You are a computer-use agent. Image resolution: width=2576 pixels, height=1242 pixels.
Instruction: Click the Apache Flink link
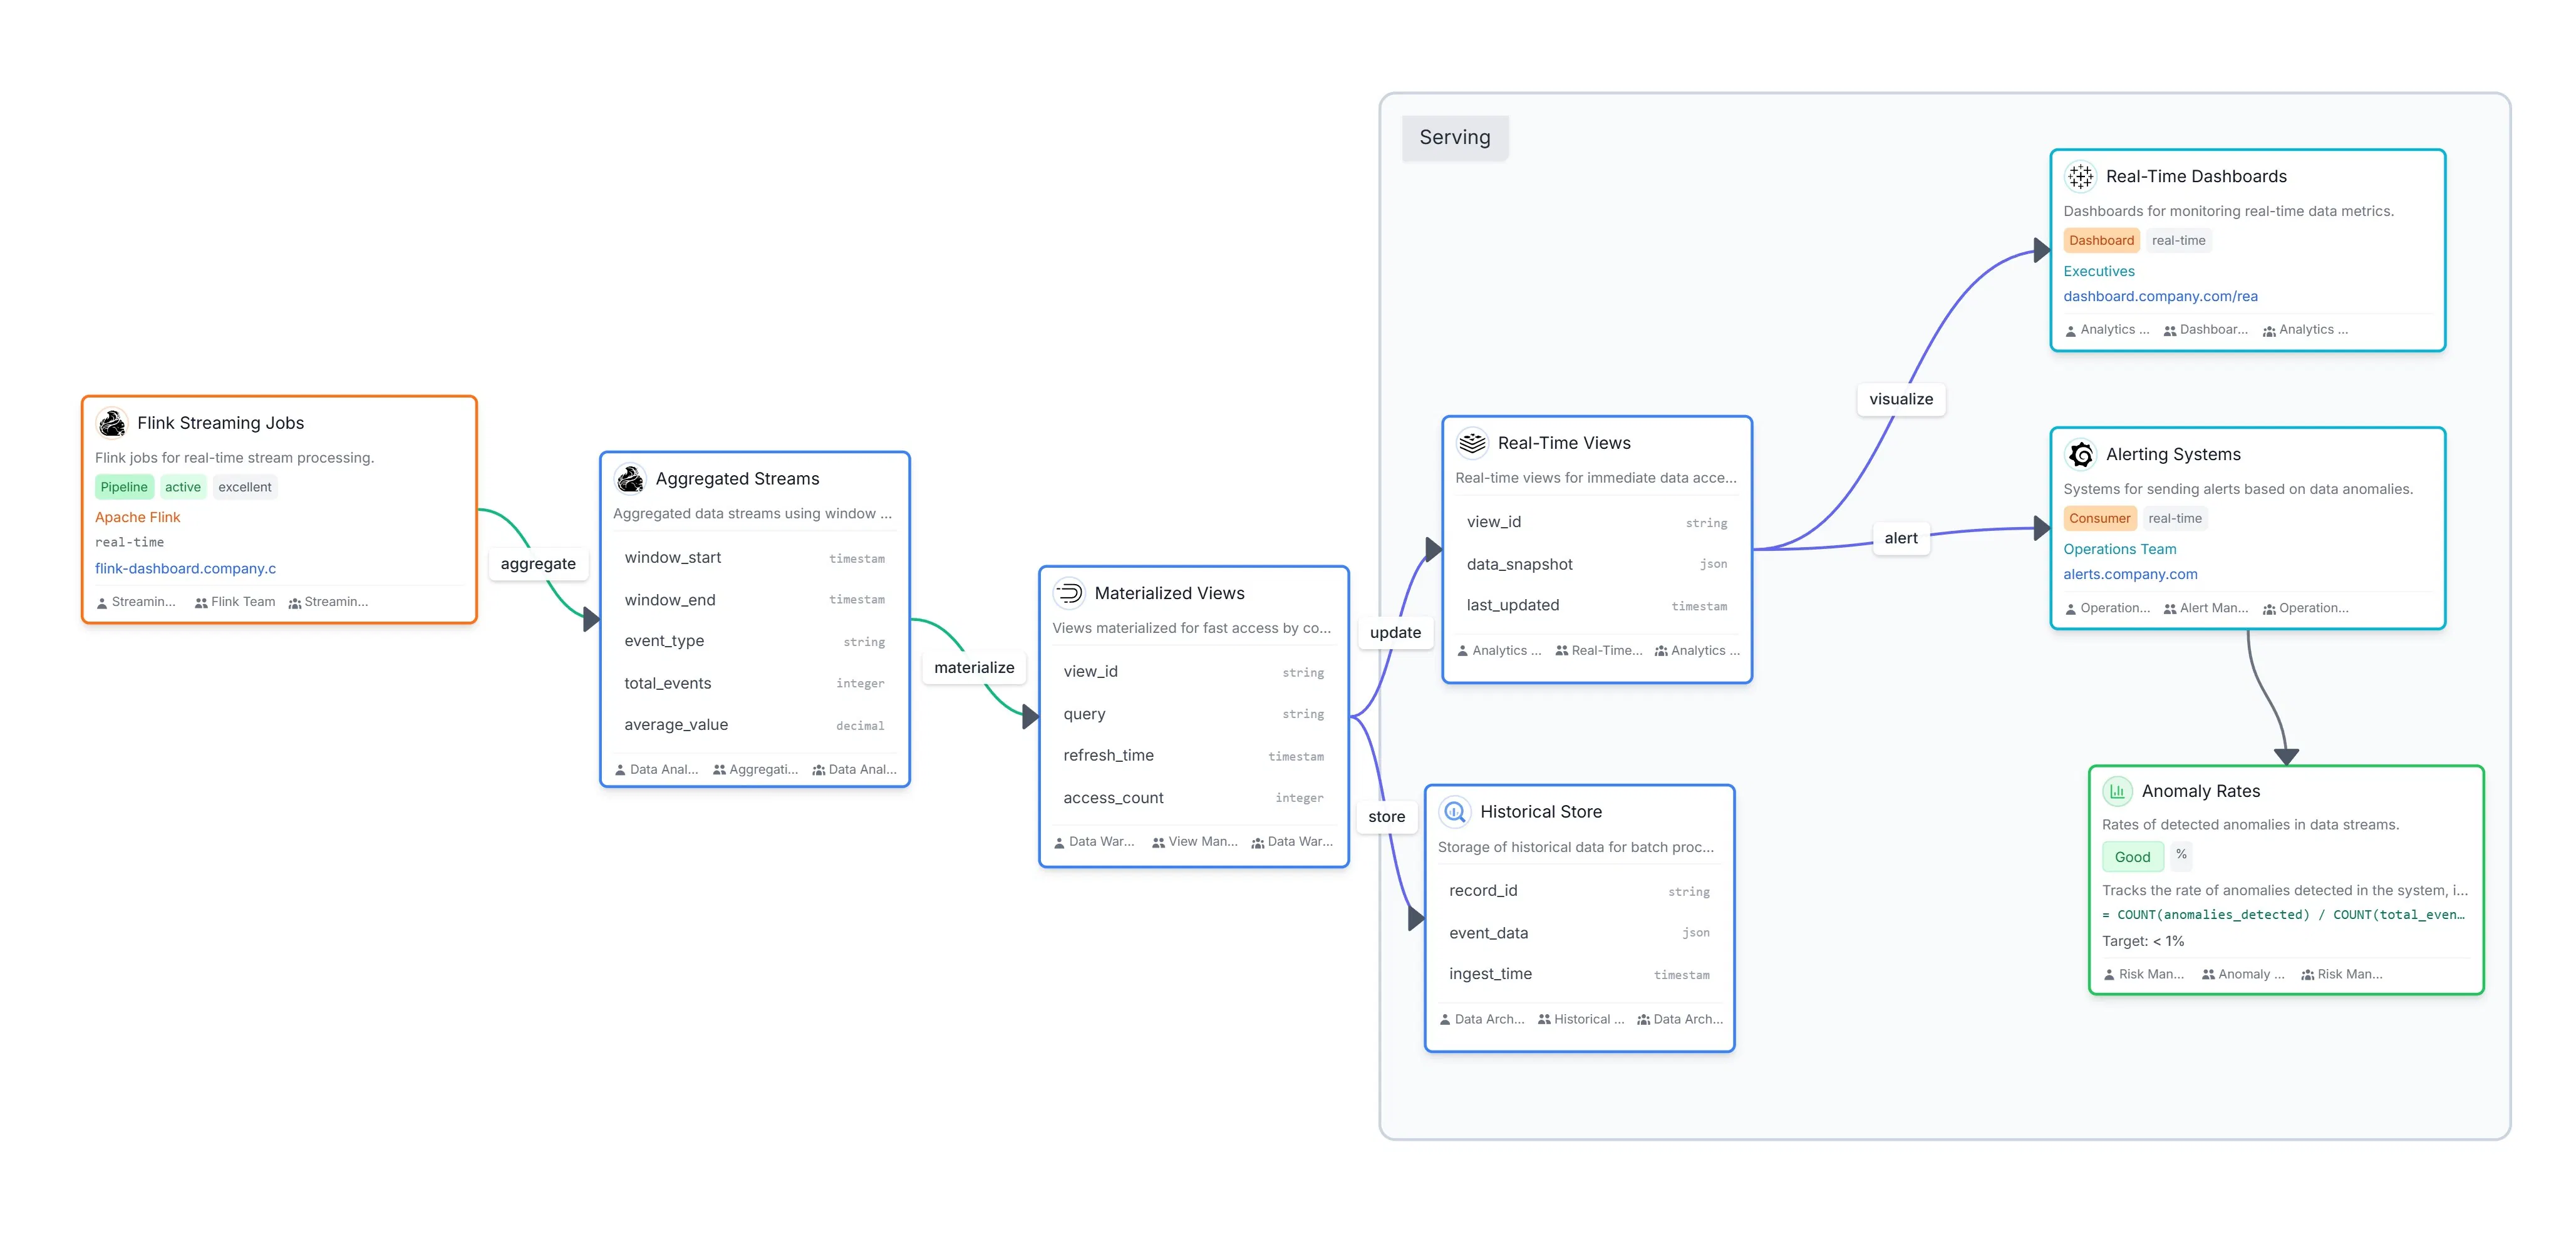coord(137,516)
